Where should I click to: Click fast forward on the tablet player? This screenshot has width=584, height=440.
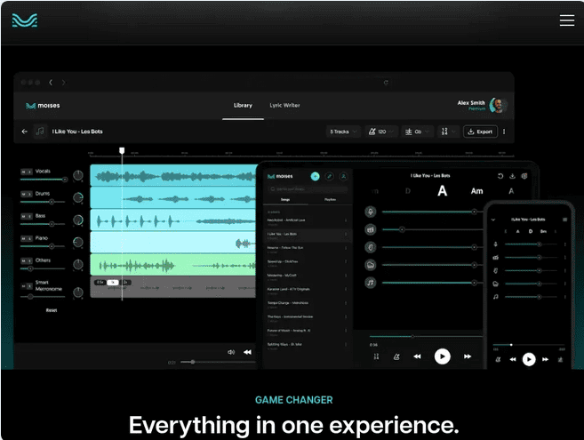tap(468, 356)
